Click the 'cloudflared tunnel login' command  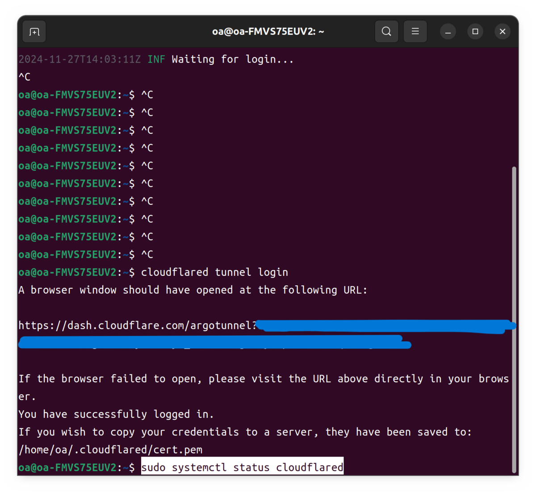click(214, 272)
